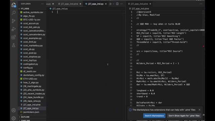
Task: Open the Extensions view
Action: coord(13,37)
